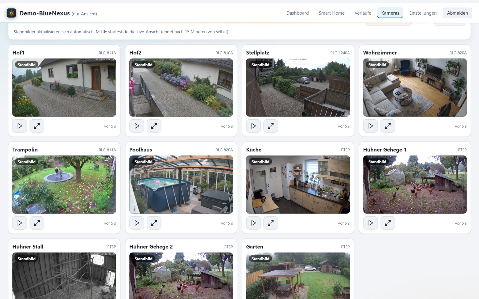Start live view for Wohnzimmer camera
Image resolution: width=479 pixels, height=299 pixels.
[370, 126]
